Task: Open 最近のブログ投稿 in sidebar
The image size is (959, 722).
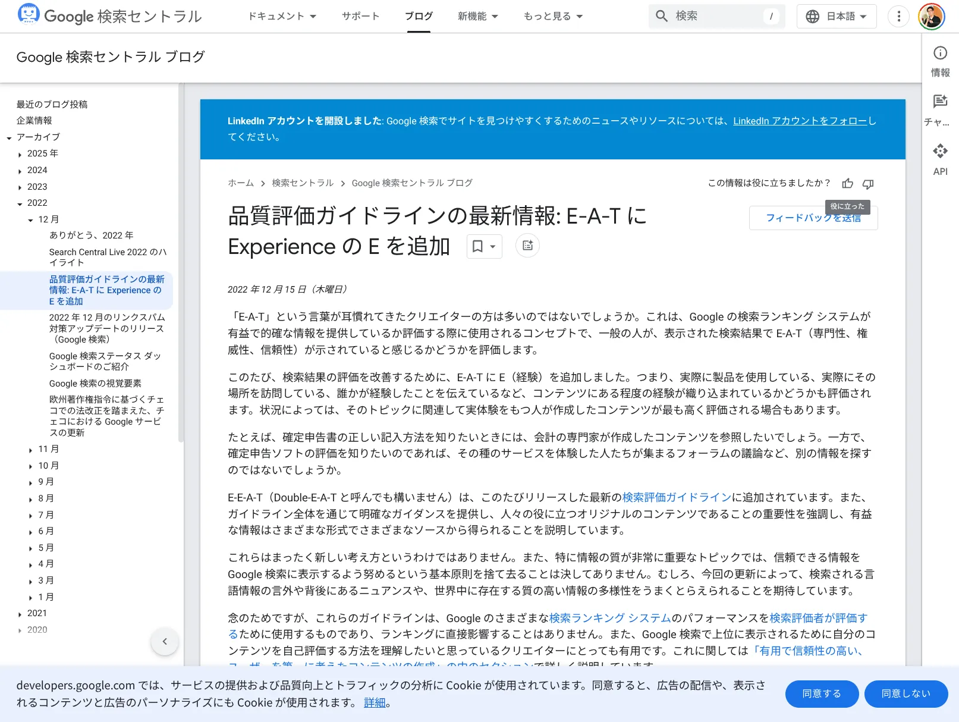Action: (52, 104)
